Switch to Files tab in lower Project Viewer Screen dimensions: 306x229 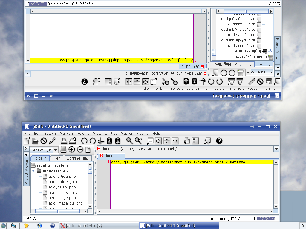[56, 158]
